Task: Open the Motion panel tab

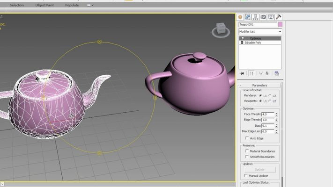Action: (x=263, y=17)
